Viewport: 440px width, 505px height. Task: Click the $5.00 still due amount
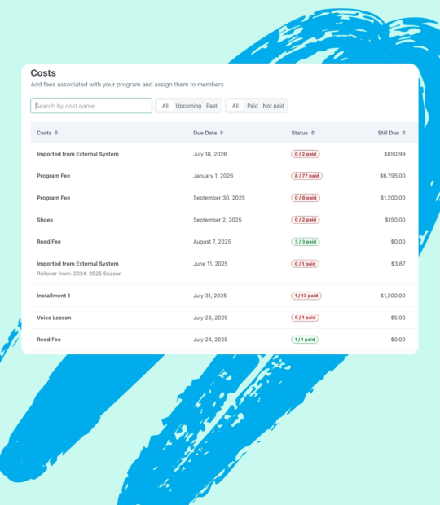398,318
